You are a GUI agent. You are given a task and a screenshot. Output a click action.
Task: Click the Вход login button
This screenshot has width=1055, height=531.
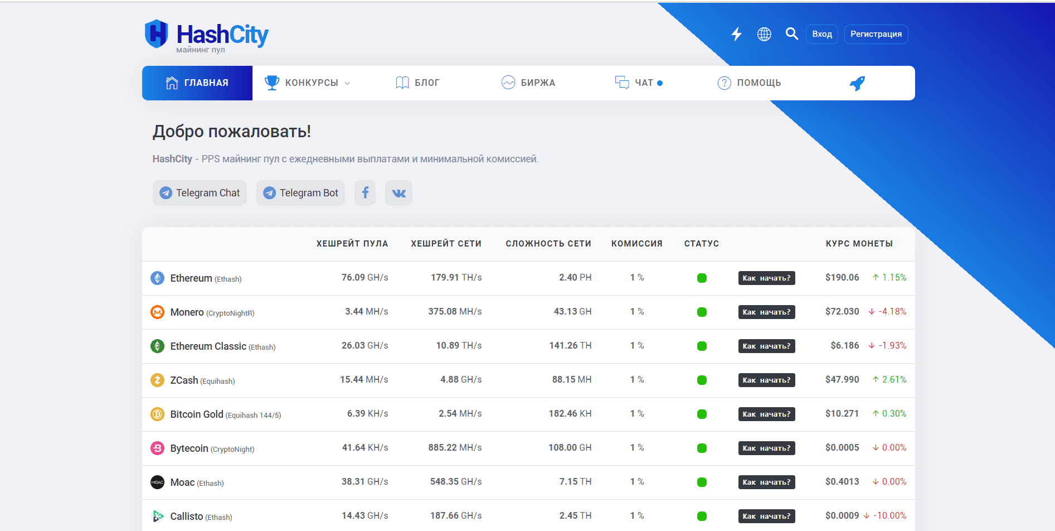click(821, 34)
